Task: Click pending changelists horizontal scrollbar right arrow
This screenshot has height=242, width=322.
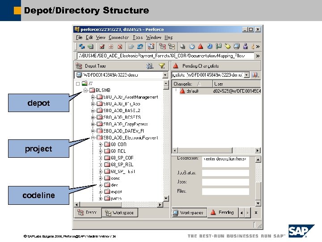Action: click(258, 151)
